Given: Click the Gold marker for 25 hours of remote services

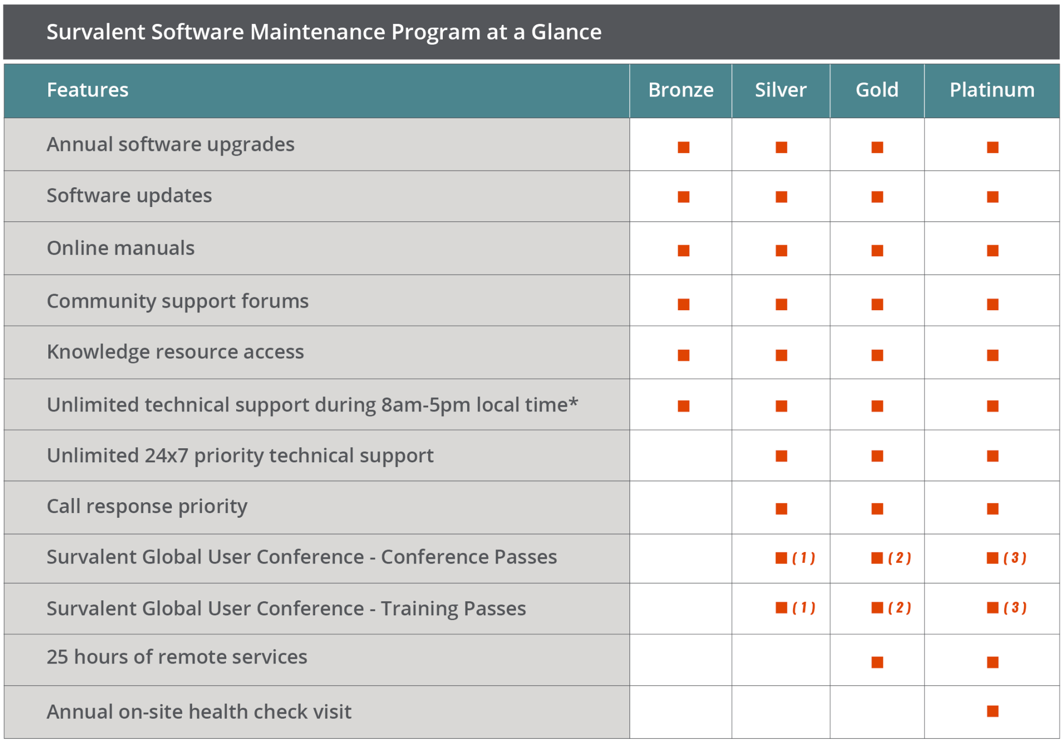Looking at the screenshot, I should click(877, 662).
